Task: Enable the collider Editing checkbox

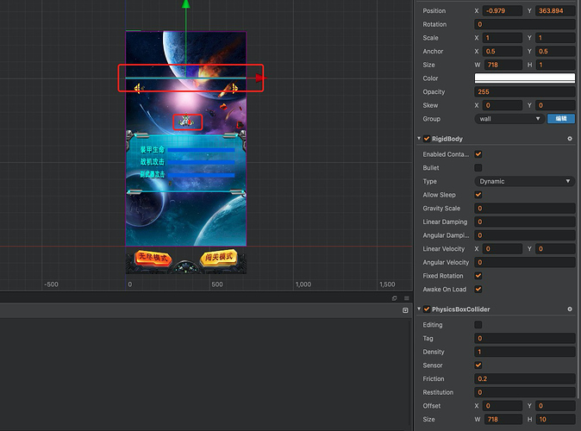Action: (x=478, y=325)
